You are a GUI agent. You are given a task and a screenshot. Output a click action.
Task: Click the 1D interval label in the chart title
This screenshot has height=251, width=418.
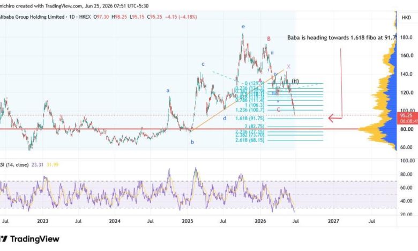pos(72,17)
